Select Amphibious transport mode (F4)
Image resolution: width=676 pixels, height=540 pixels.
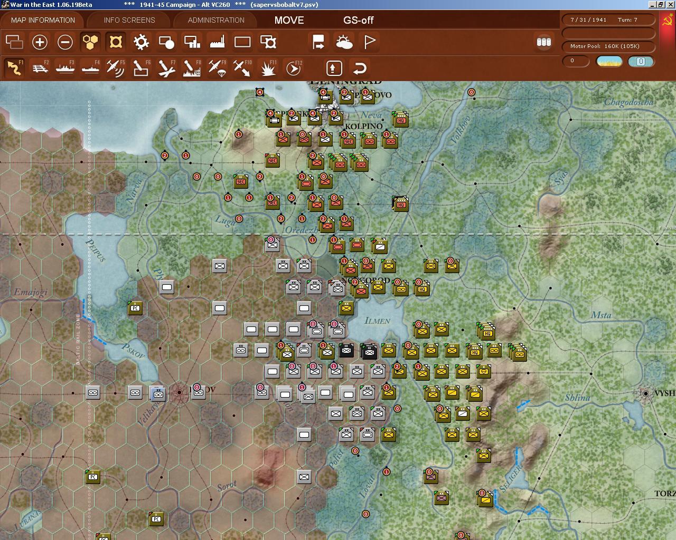tap(90, 68)
